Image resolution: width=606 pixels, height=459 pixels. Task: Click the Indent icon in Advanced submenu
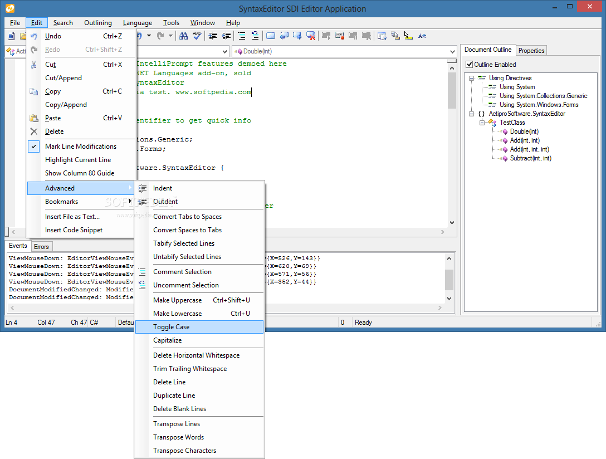pyautogui.click(x=142, y=188)
